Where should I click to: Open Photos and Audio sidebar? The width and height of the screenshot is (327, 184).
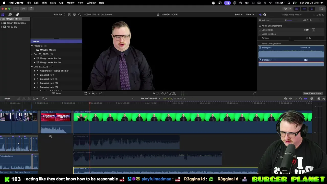point(10,15)
